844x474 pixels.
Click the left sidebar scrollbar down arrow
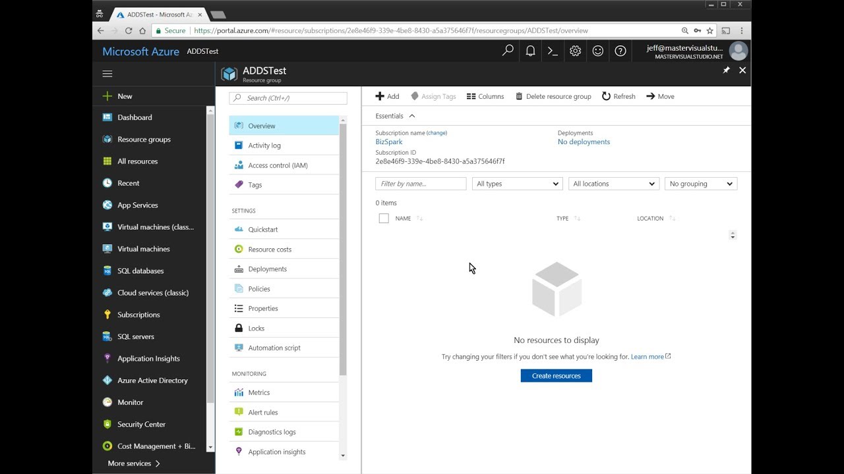click(210, 447)
